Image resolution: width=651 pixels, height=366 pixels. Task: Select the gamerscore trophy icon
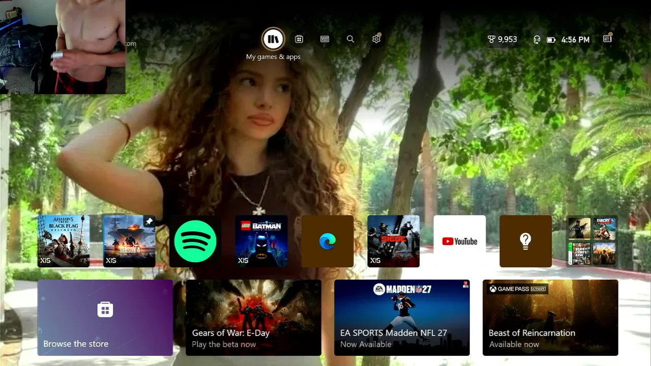tap(491, 39)
